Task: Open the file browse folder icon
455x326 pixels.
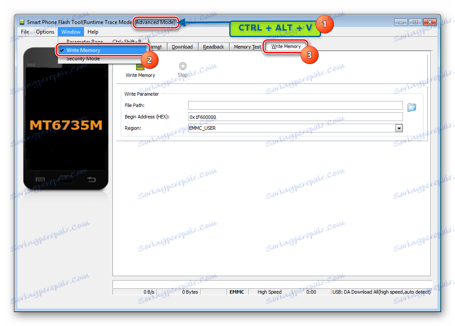Action: coord(412,107)
